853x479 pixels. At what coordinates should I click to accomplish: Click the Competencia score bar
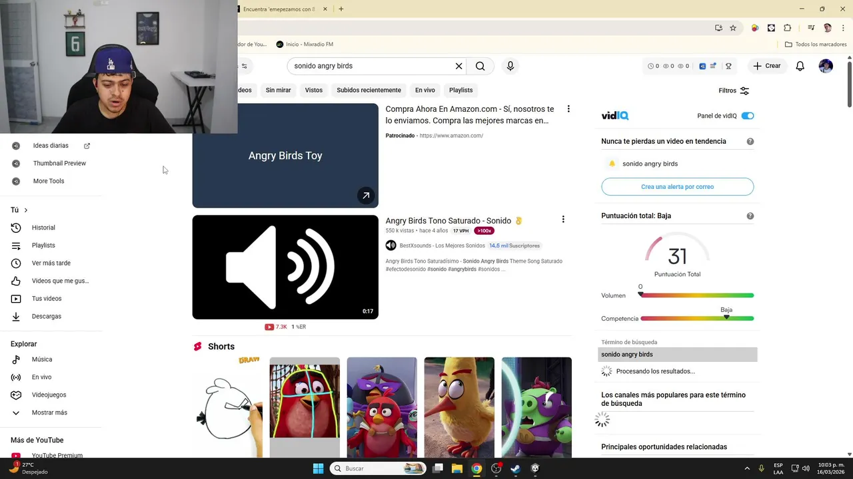[697, 319]
